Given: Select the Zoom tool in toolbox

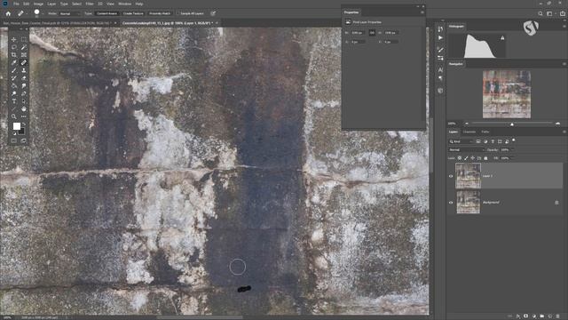Looking at the screenshot, I should coord(14,116).
